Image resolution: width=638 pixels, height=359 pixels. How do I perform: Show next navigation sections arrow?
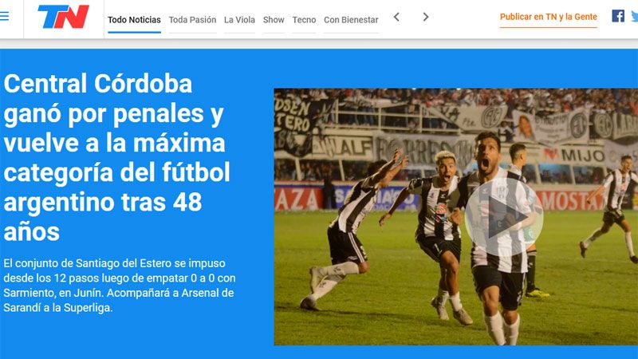(x=426, y=17)
